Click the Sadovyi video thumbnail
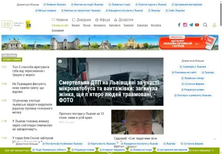The image size is (222, 154). [x=137, y=122]
